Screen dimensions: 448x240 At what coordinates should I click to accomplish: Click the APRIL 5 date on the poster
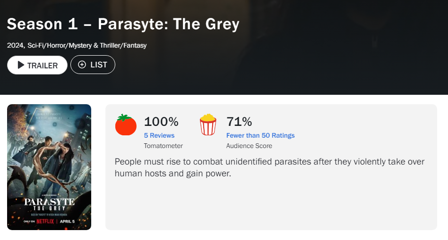point(72,221)
